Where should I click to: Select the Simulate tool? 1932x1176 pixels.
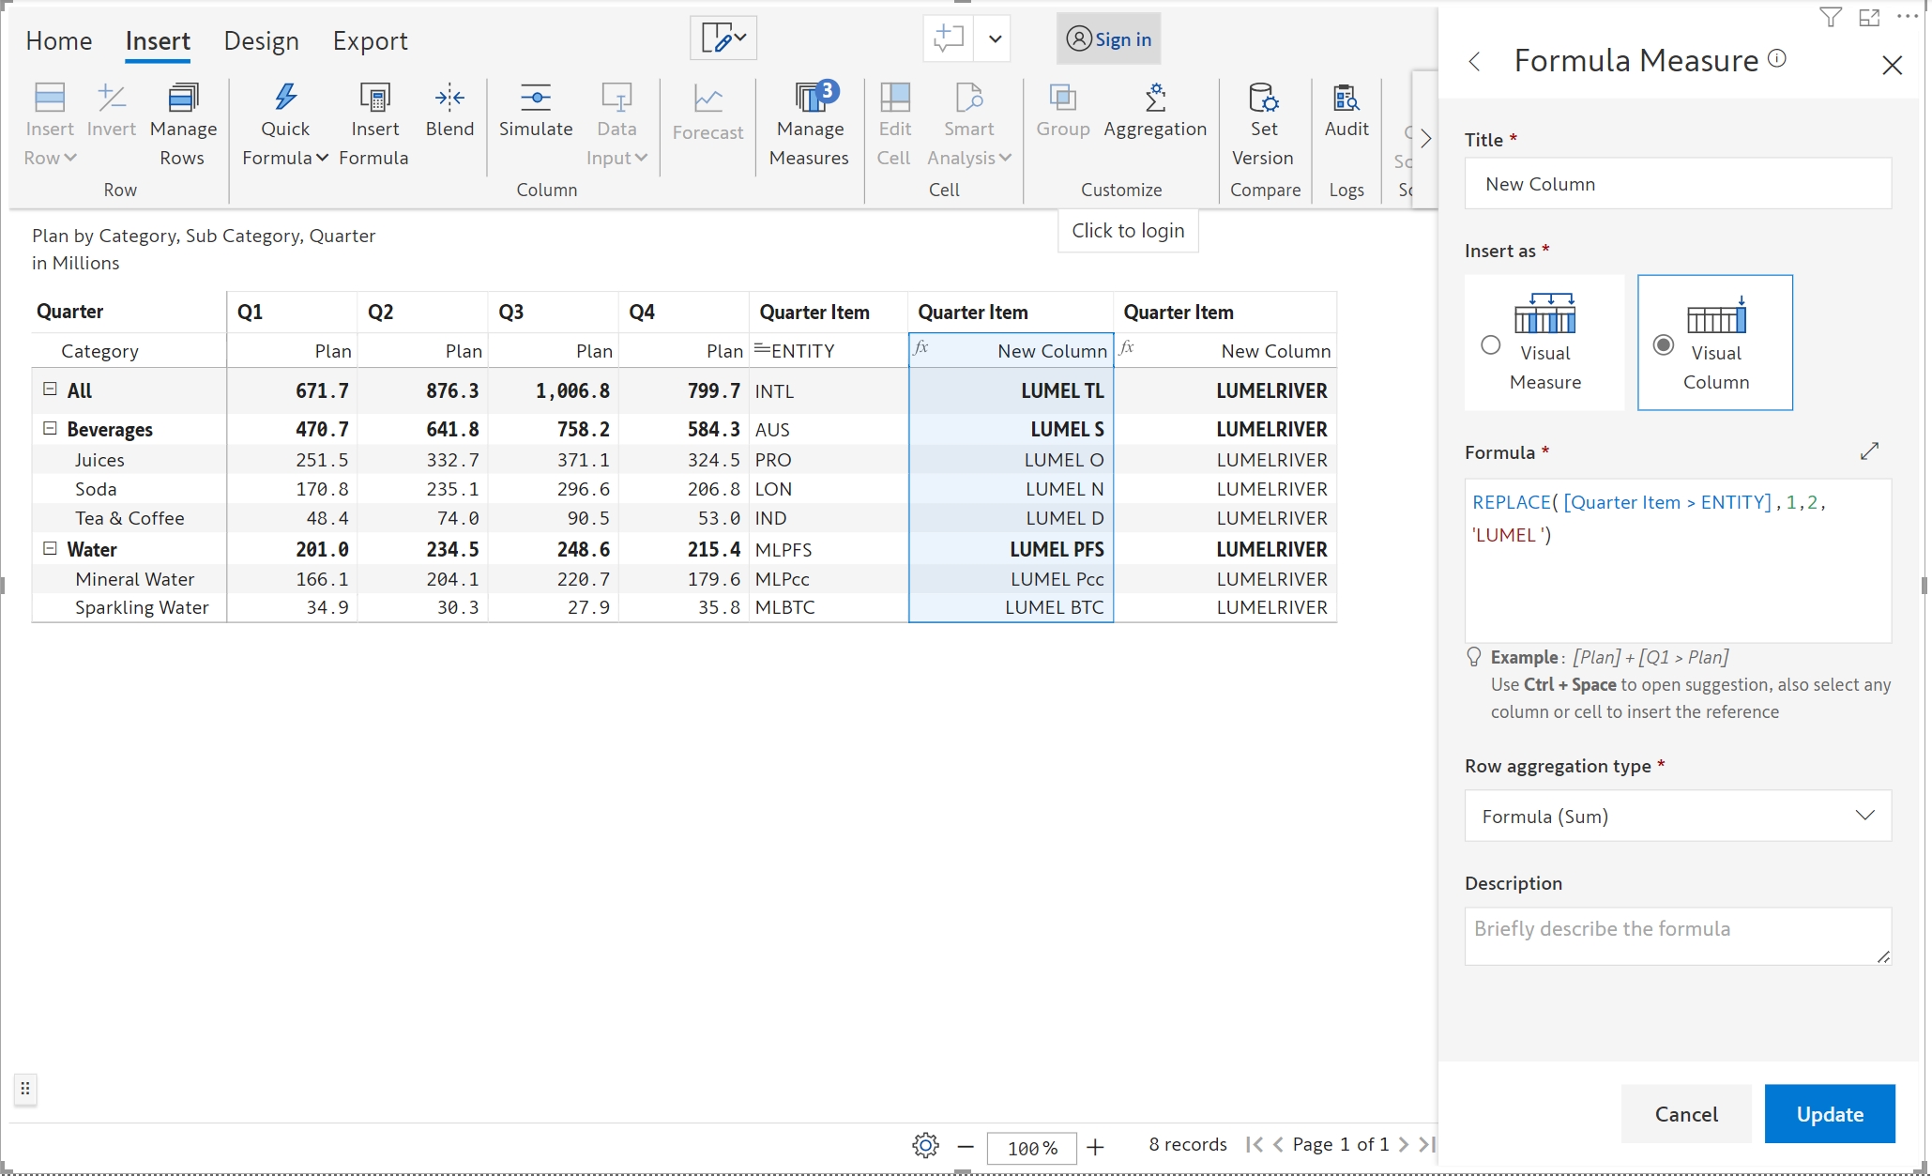(x=535, y=98)
